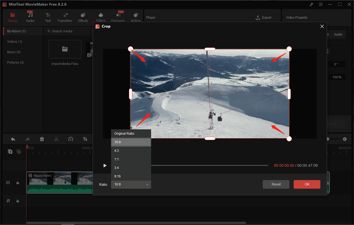Click Import Media Files folder icon
The image size is (354, 225).
click(x=65, y=49)
